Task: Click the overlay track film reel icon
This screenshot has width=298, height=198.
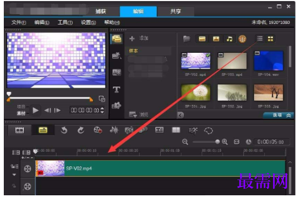Action: (28, 187)
